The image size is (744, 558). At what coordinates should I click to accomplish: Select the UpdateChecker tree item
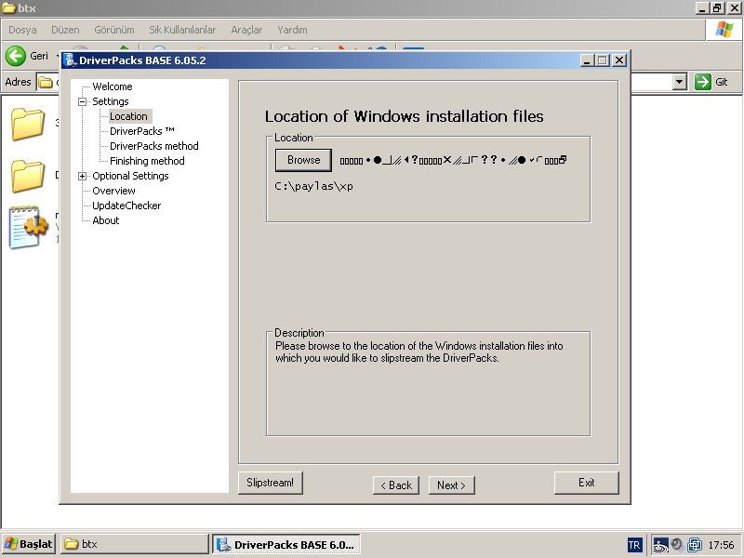126,206
